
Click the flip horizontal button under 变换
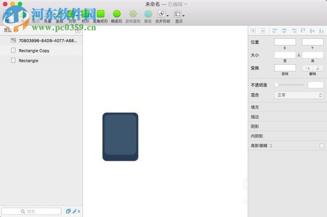pos(308,68)
